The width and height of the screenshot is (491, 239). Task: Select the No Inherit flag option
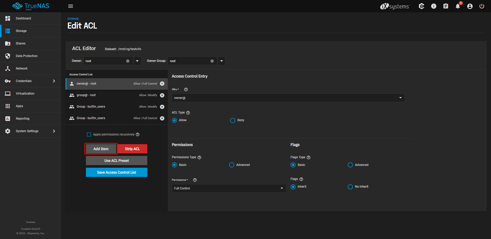click(x=350, y=187)
